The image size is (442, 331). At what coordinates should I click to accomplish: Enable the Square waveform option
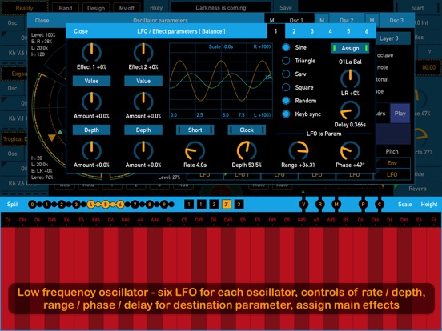(x=286, y=87)
